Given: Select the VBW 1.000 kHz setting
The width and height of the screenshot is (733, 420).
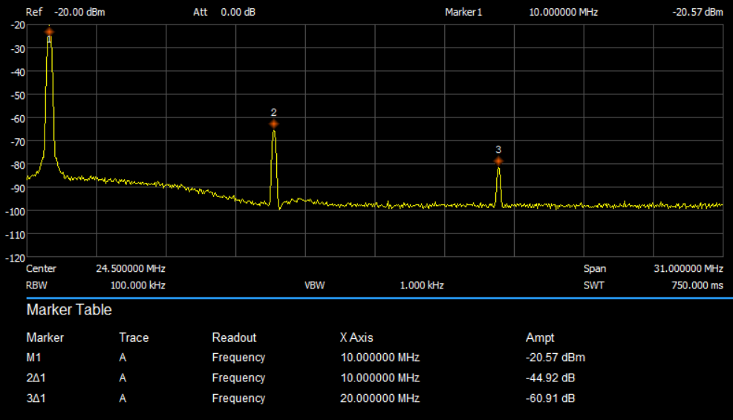Looking at the screenshot, I should coord(421,285).
